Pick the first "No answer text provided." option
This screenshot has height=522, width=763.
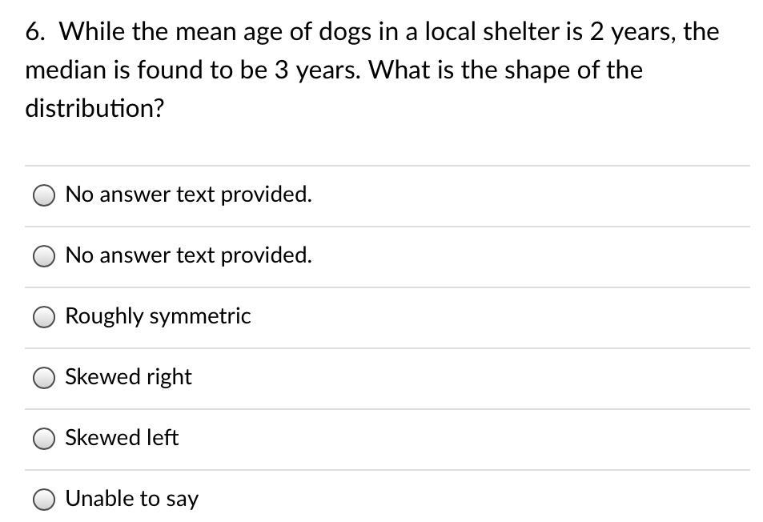pyautogui.click(x=43, y=195)
